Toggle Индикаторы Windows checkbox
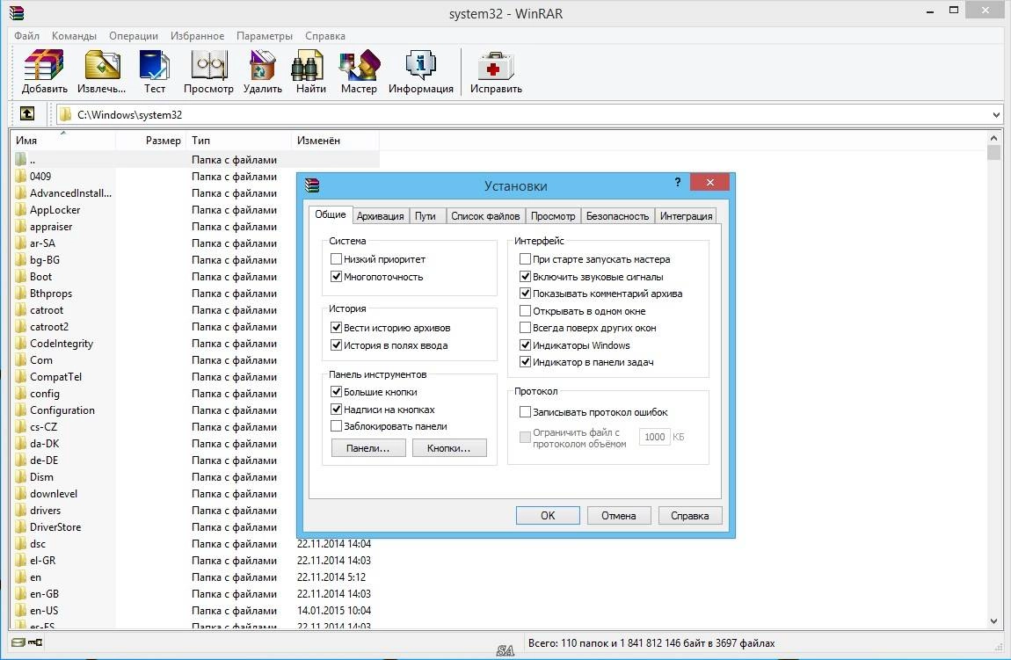This screenshot has width=1011, height=660. [x=525, y=345]
